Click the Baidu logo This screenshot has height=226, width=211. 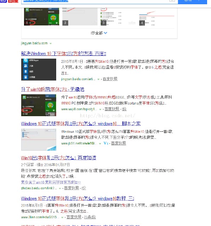pos(9,1)
